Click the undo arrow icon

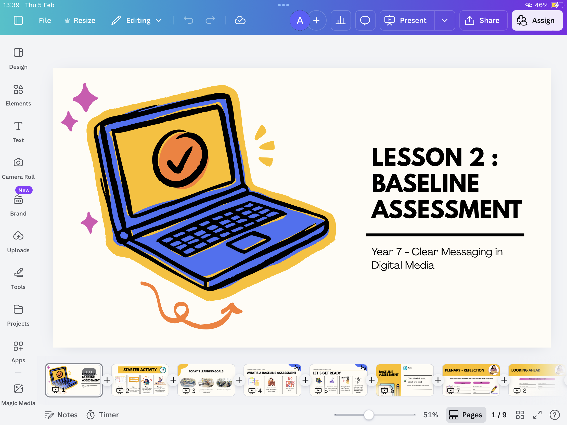(188, 20)
